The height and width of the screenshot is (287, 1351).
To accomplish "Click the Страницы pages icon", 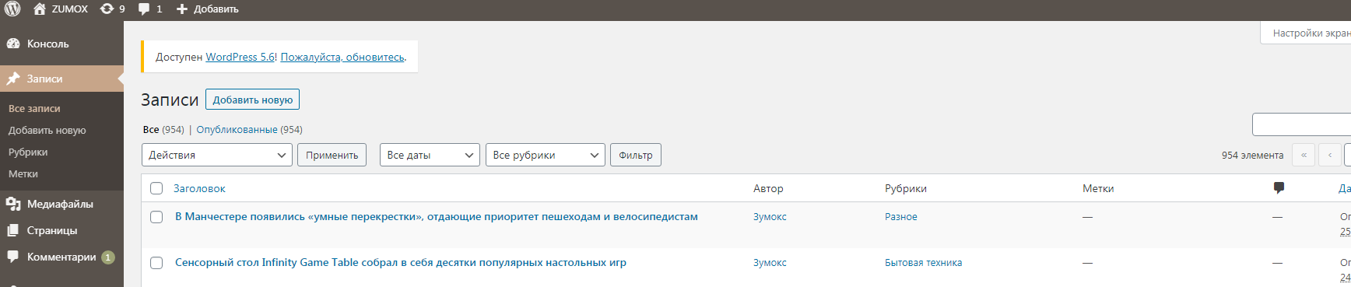I will 13,230.
